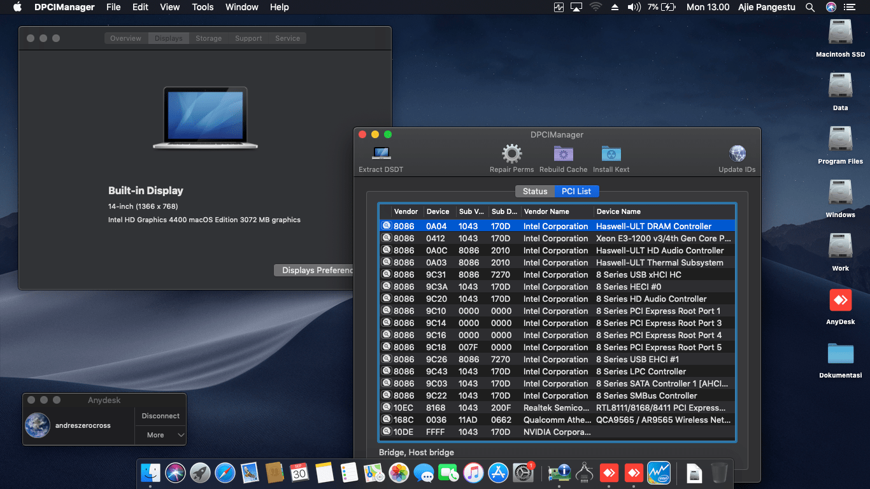This screenshot has height=489, width=870.
Task: Switch to Service tab in About window
Action: click(287, 38)
